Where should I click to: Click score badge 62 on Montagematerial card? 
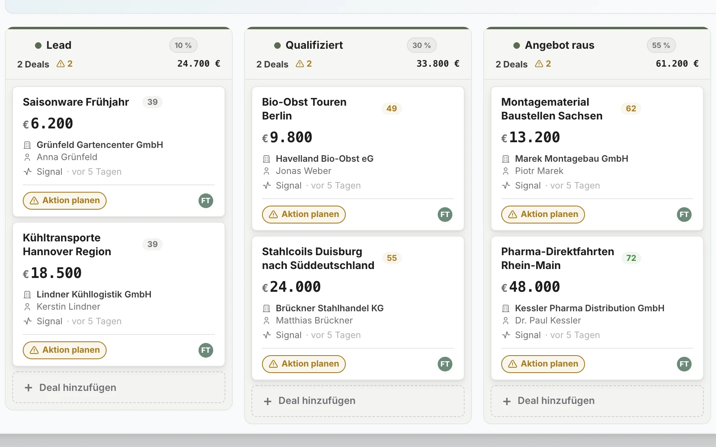[631, 108]
